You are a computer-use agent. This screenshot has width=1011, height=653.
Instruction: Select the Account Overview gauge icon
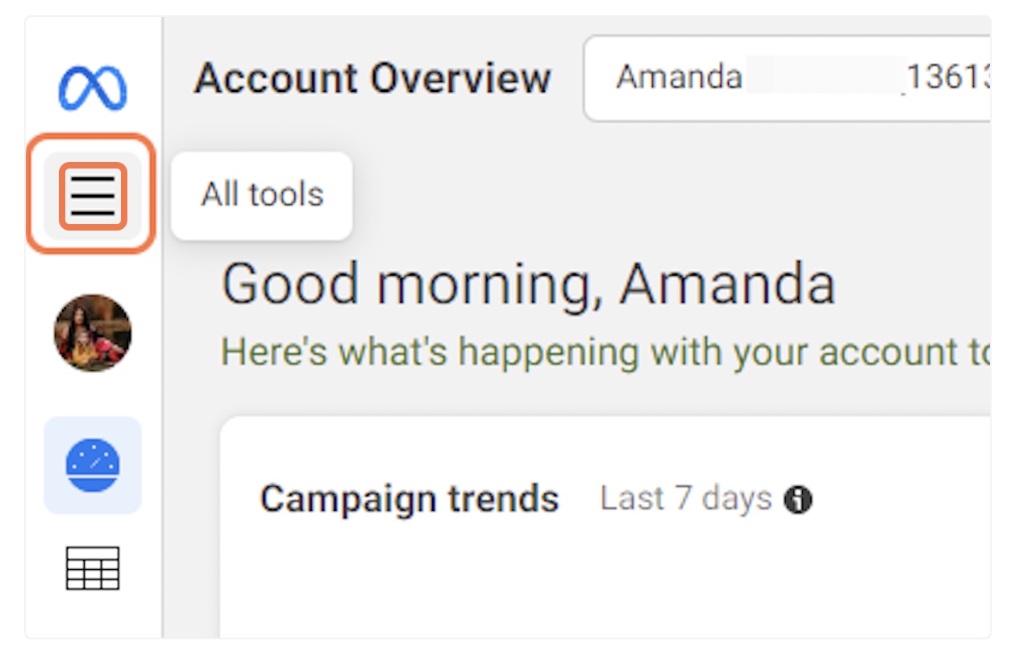93,465
